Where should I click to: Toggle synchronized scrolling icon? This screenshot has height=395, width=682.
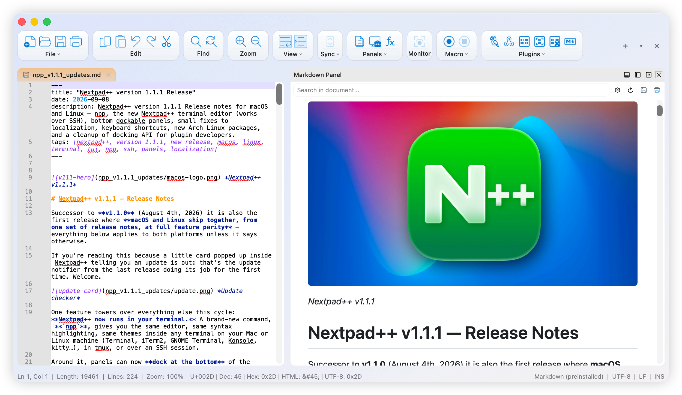(x=330, y=42)
